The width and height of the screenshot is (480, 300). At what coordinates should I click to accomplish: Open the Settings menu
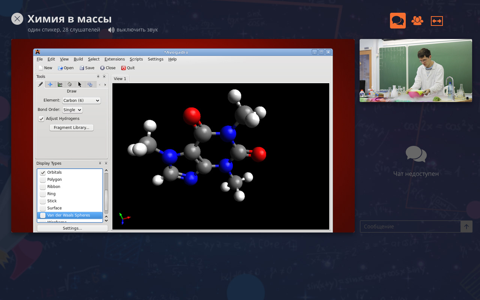tap(156, 59)
